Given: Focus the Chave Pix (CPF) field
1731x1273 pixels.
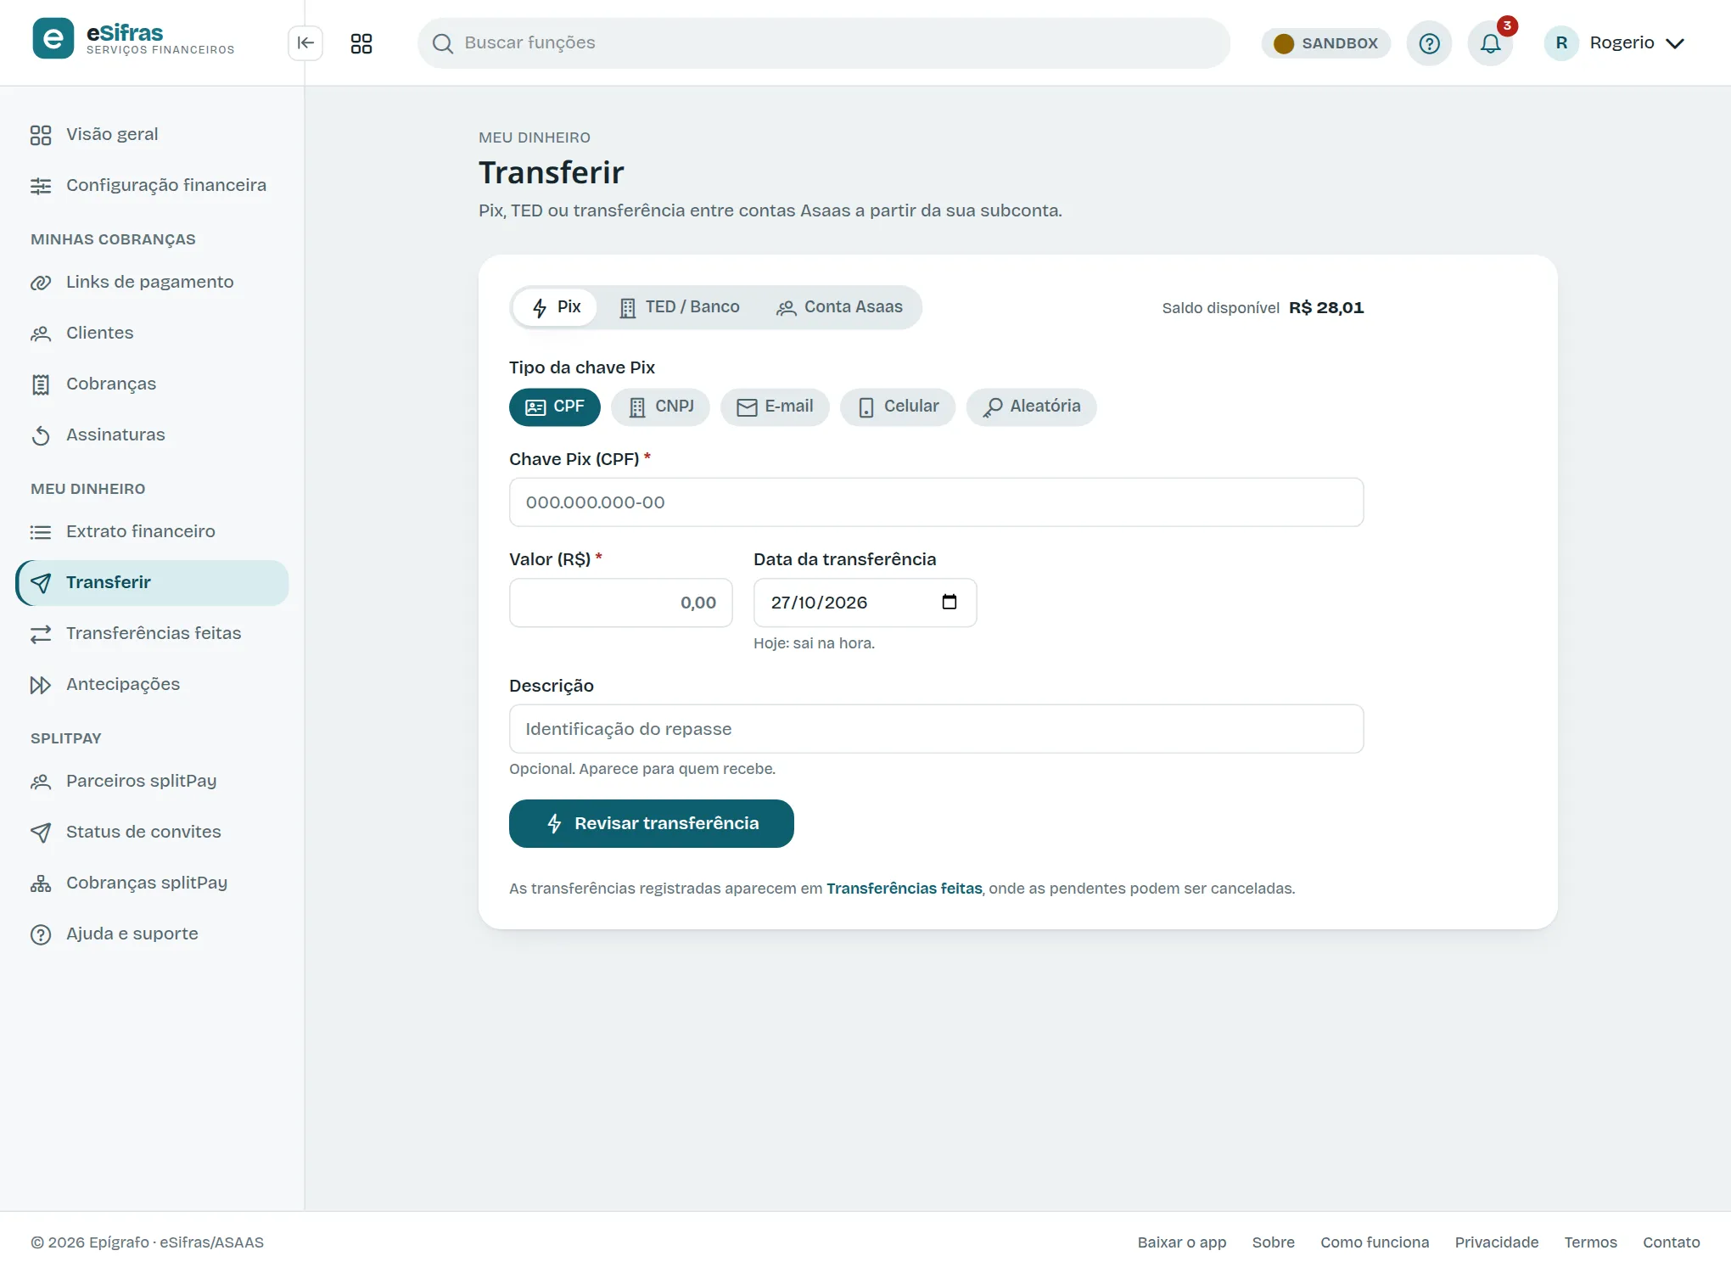Looking at the screenshot, I should coord(937,502).
